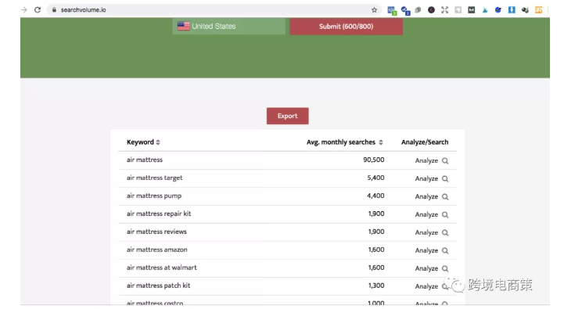This screenshot has height=309, width=564.
Task: Open the black M extension icon
Action: tap(471, 9)
